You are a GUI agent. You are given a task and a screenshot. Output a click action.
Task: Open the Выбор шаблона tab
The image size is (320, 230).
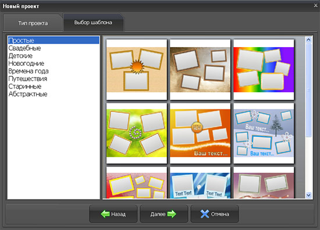[93, 22]
